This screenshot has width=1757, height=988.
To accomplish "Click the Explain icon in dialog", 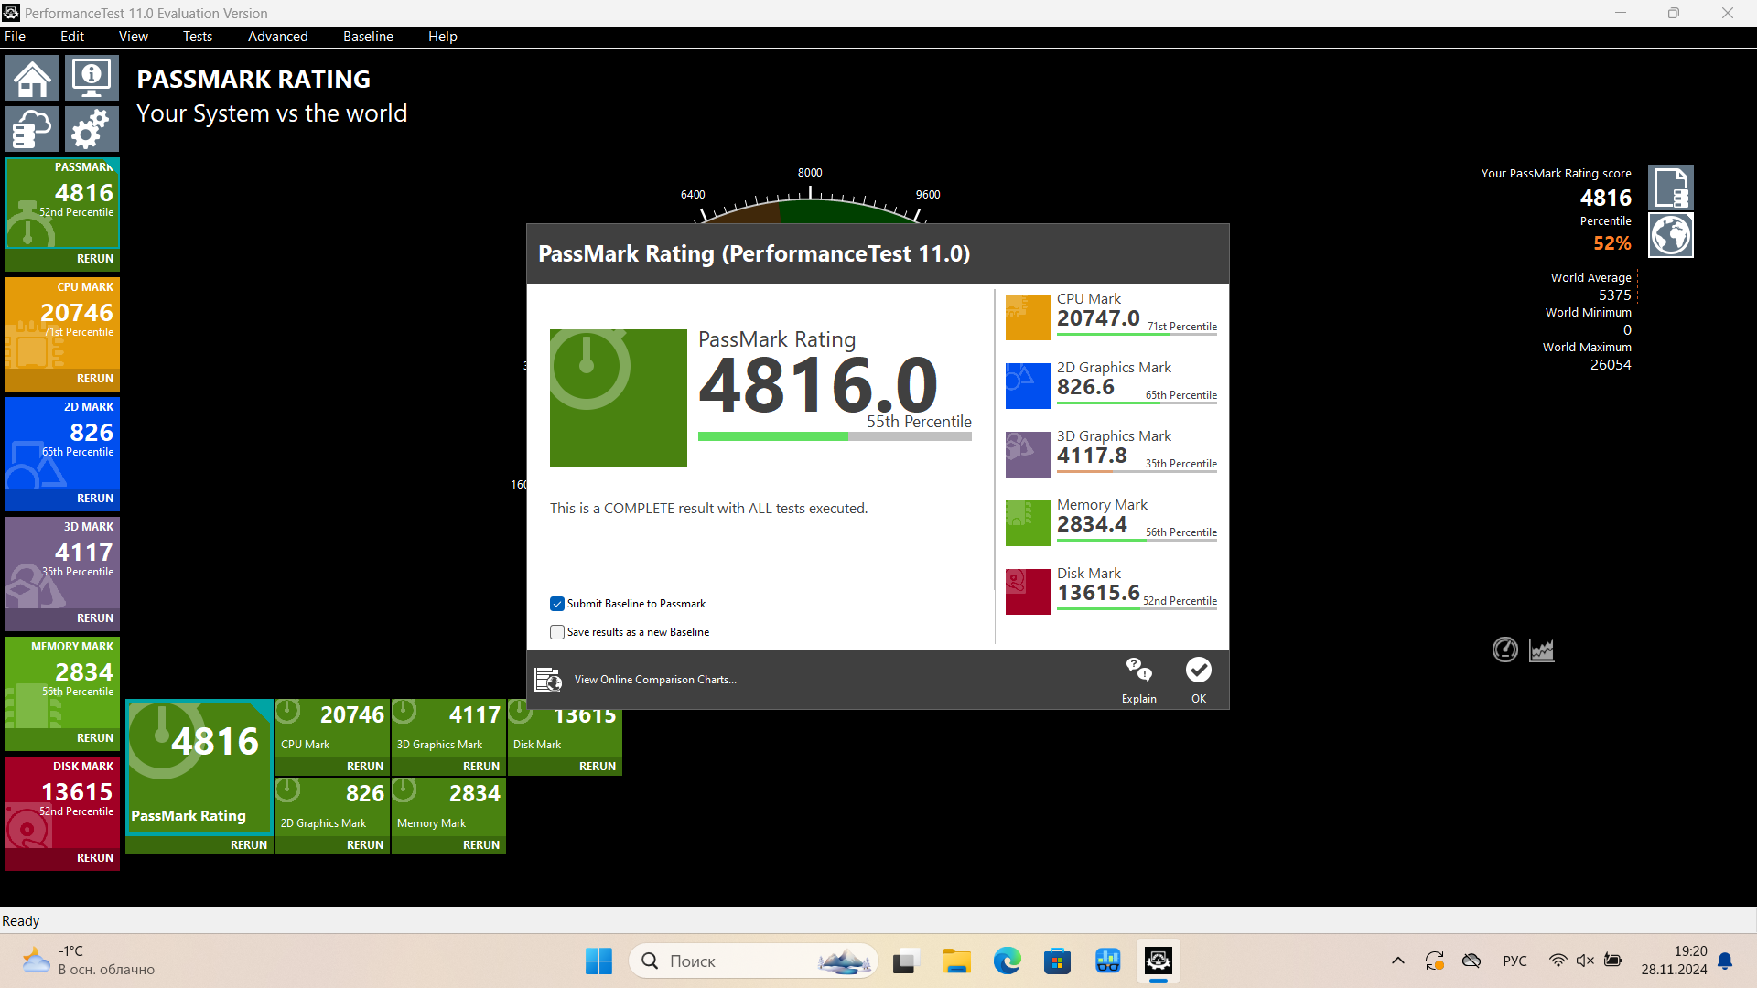I will tap(1138, 680).
